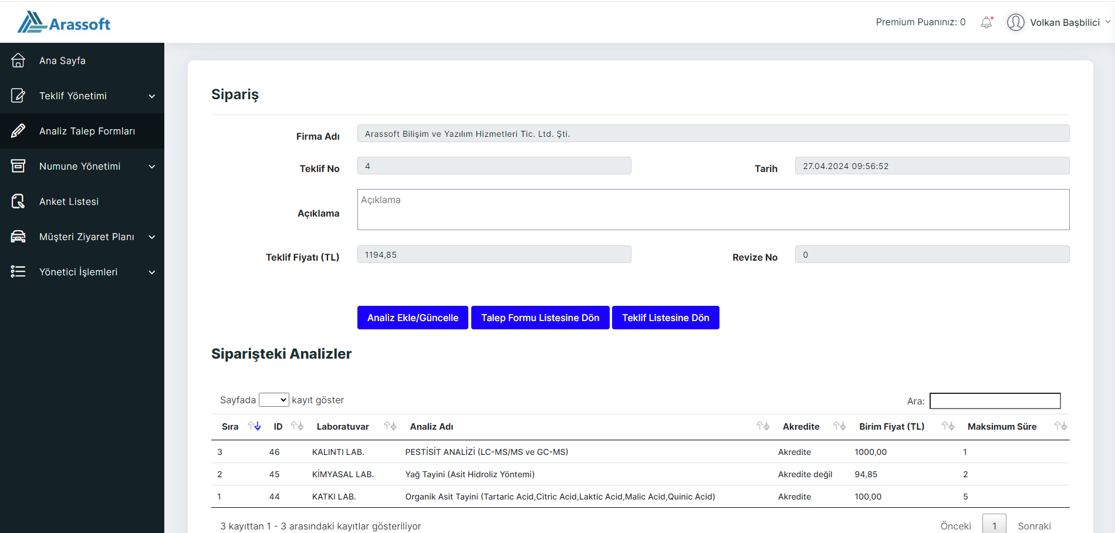
Task: Expand Teklif Yönetimi submenu chevron
Action: point(152,96)
